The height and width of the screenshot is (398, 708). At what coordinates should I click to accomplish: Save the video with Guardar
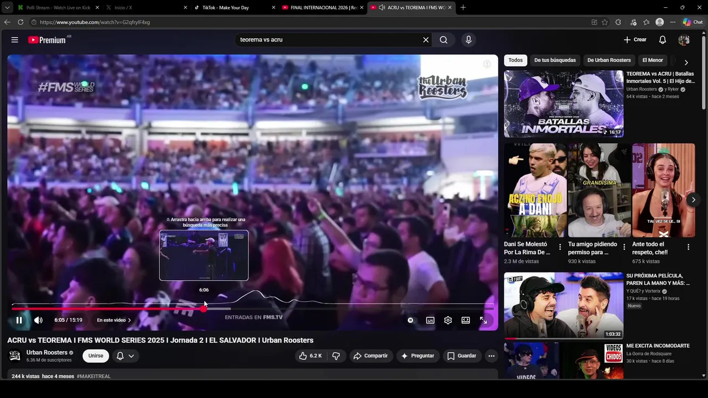(x=462, y=356)
